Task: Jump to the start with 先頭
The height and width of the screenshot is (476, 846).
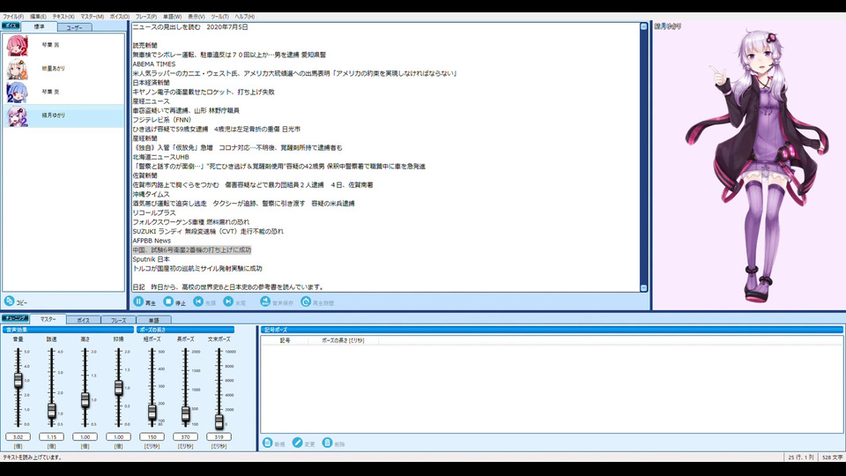Action: tap(204, 301)
